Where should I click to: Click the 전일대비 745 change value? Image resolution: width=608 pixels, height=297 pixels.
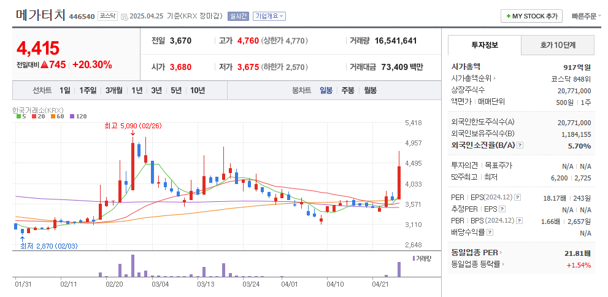(53, 65)
